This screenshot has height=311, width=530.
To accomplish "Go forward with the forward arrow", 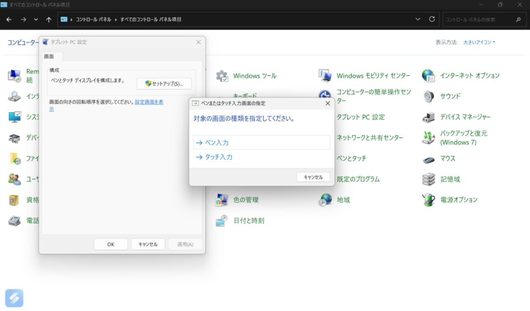I will pyautogui.click(x=23, y=19).
